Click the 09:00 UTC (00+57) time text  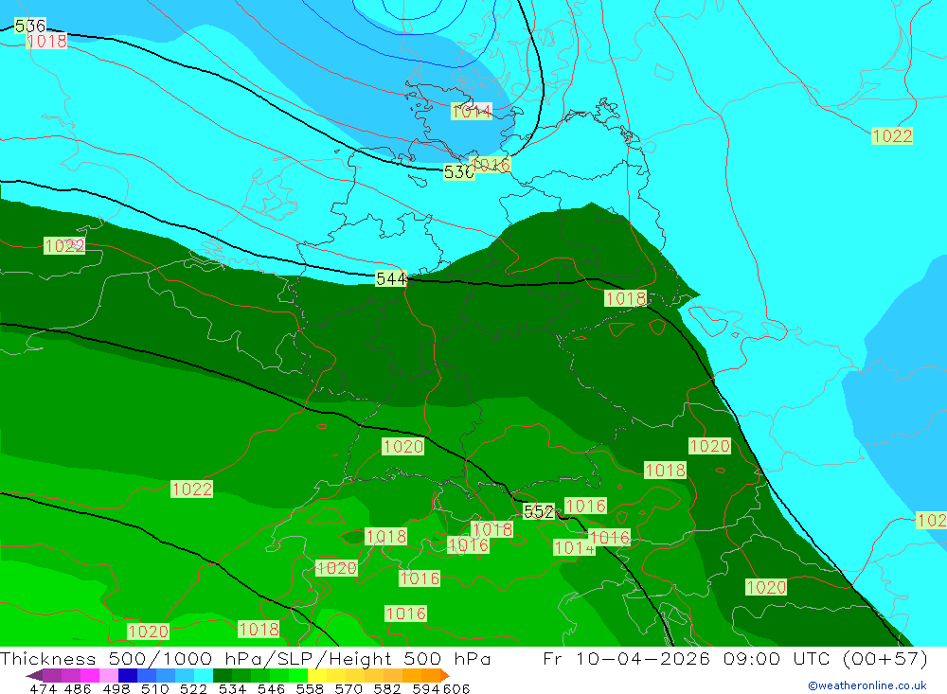(826, 658)
